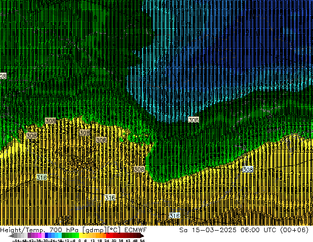Pick the bright yellow swatch in the temperature scale

pos(81,236)
